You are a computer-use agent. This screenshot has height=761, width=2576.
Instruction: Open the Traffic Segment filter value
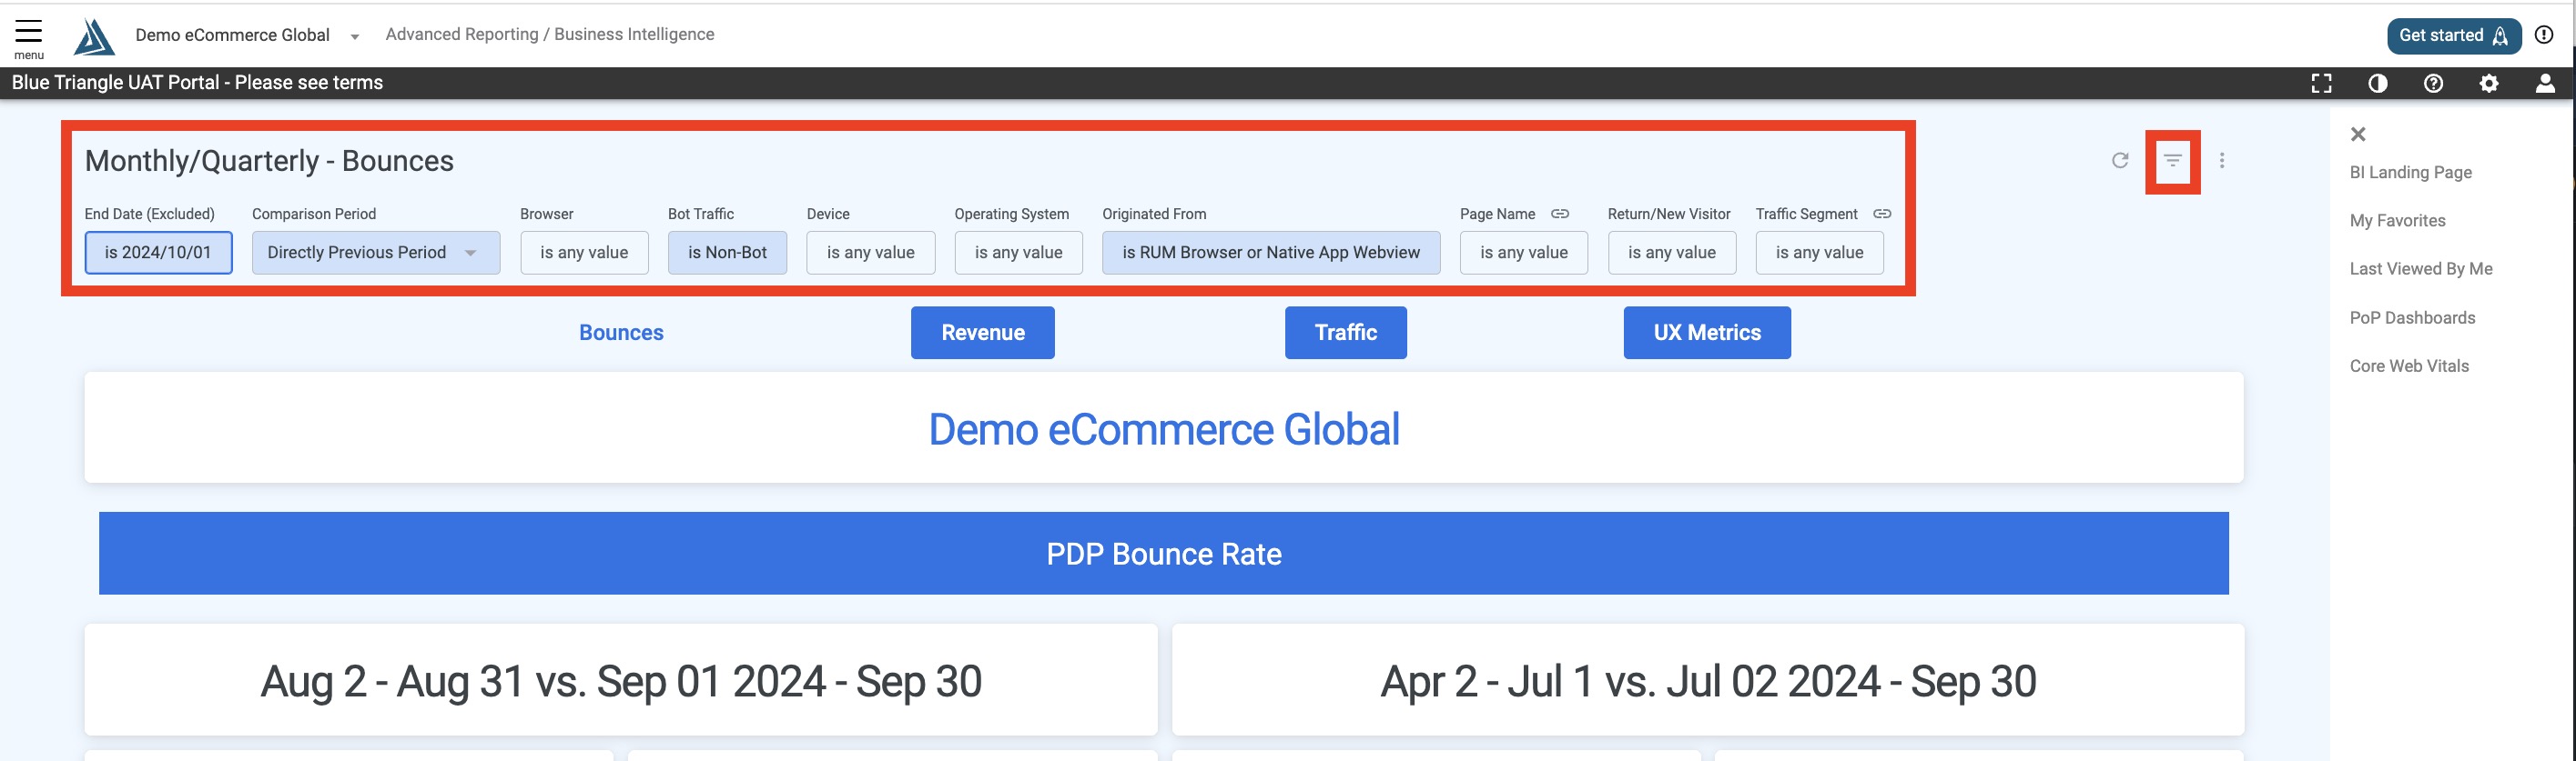(1819, 253)
